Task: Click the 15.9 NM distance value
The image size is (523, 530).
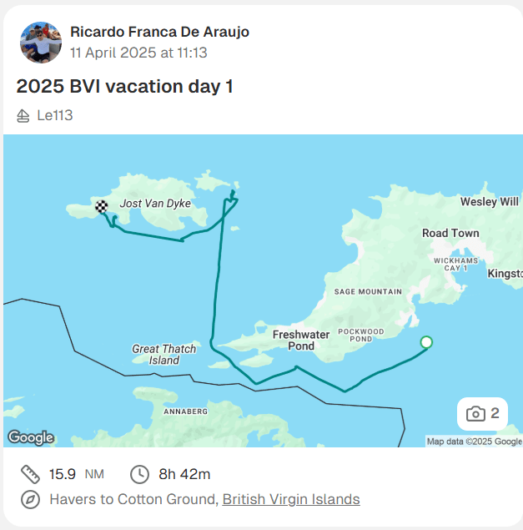Action: pos(76,474)
